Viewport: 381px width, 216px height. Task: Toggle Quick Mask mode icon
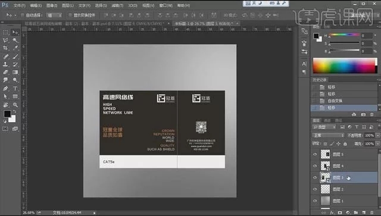5,129
